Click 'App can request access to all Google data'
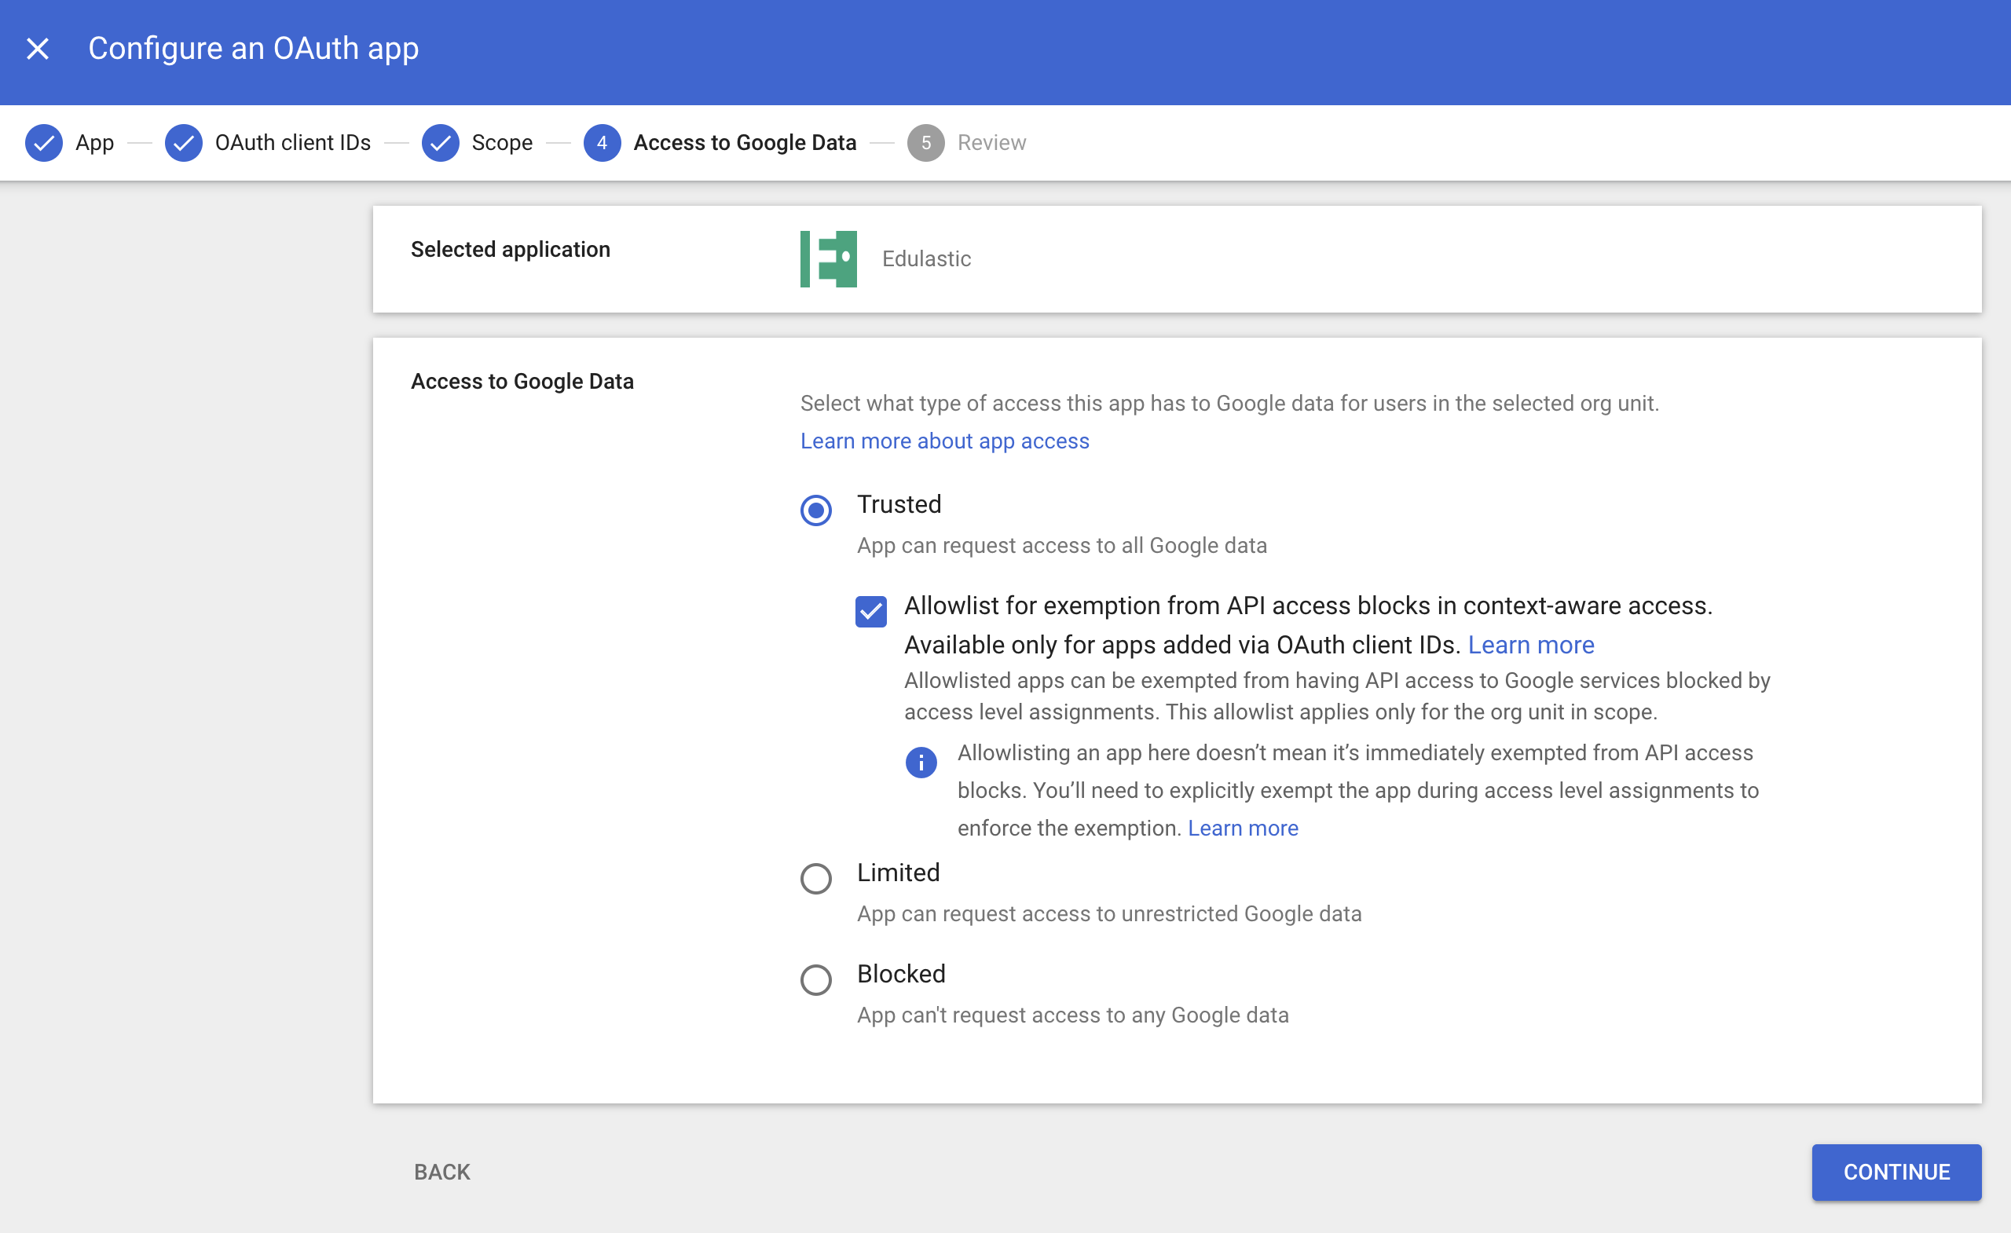This screenshot has height=1233, width=2011. pos(1062,545)
